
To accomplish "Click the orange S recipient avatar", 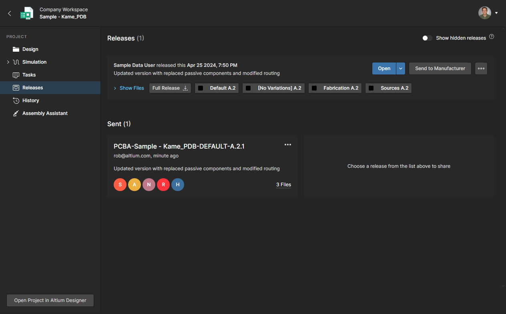I will pyautogui.click(x=120, y=185).
